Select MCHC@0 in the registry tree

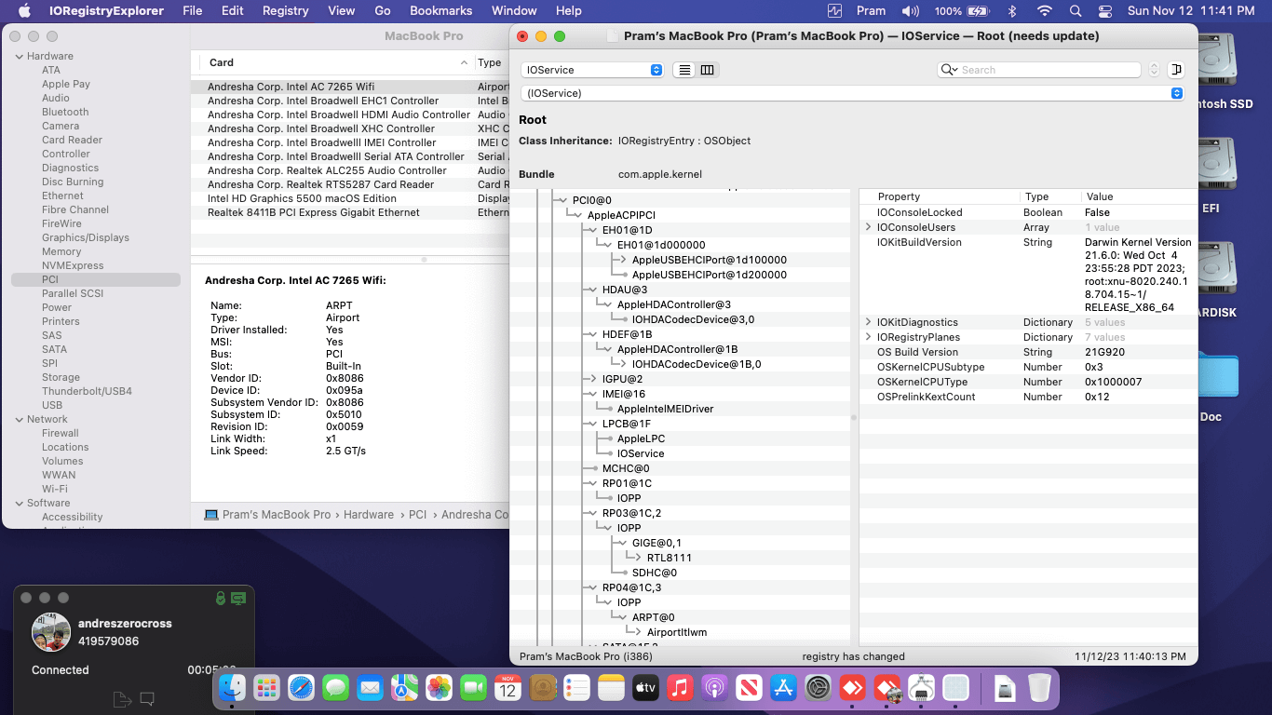point(626,468)
